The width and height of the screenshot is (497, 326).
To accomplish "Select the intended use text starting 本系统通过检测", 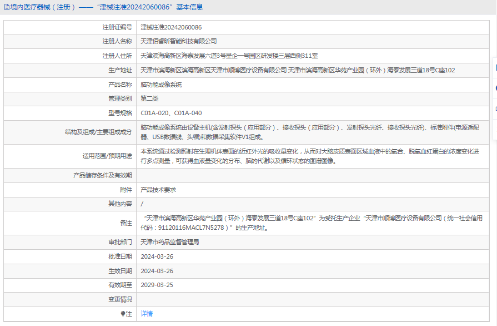I will tap(310, 156).
